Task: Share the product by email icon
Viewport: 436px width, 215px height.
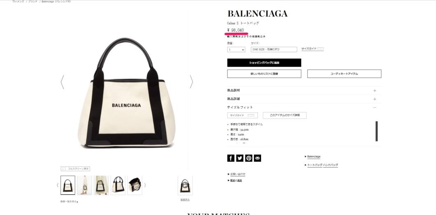Action: click(257, 158)
